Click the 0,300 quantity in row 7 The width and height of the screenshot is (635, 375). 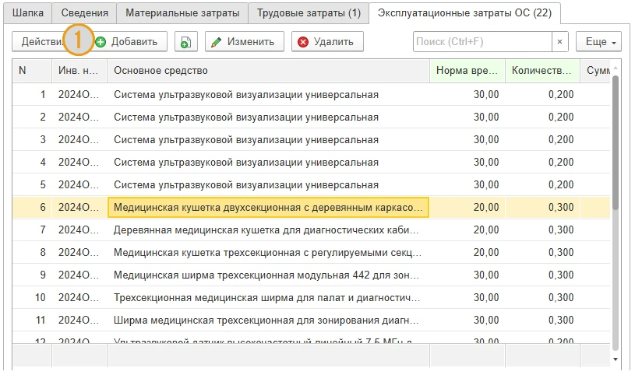point(542,230)
